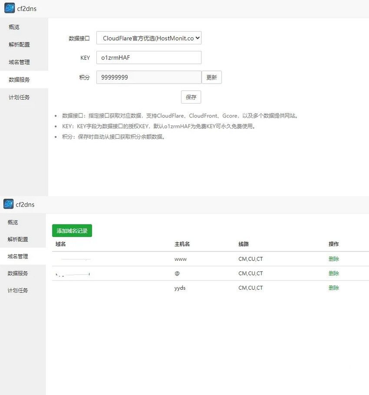Open 计划任务 in the lower sidebar
This screenshot has width=369, height=395.
coord(18,290)
